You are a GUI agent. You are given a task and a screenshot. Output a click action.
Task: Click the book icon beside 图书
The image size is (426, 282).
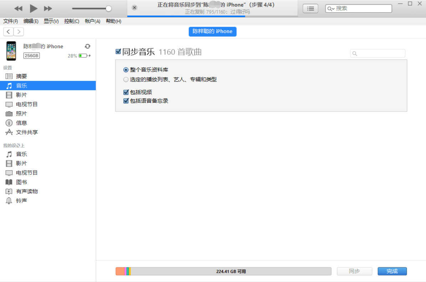tap(9, 182)
